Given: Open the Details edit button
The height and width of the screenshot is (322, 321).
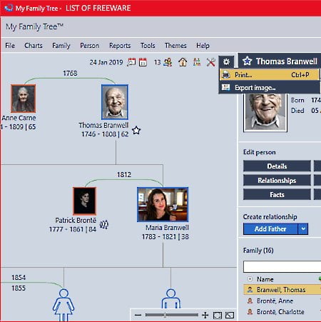Looking at the screenshot, I should click(277, 166).
